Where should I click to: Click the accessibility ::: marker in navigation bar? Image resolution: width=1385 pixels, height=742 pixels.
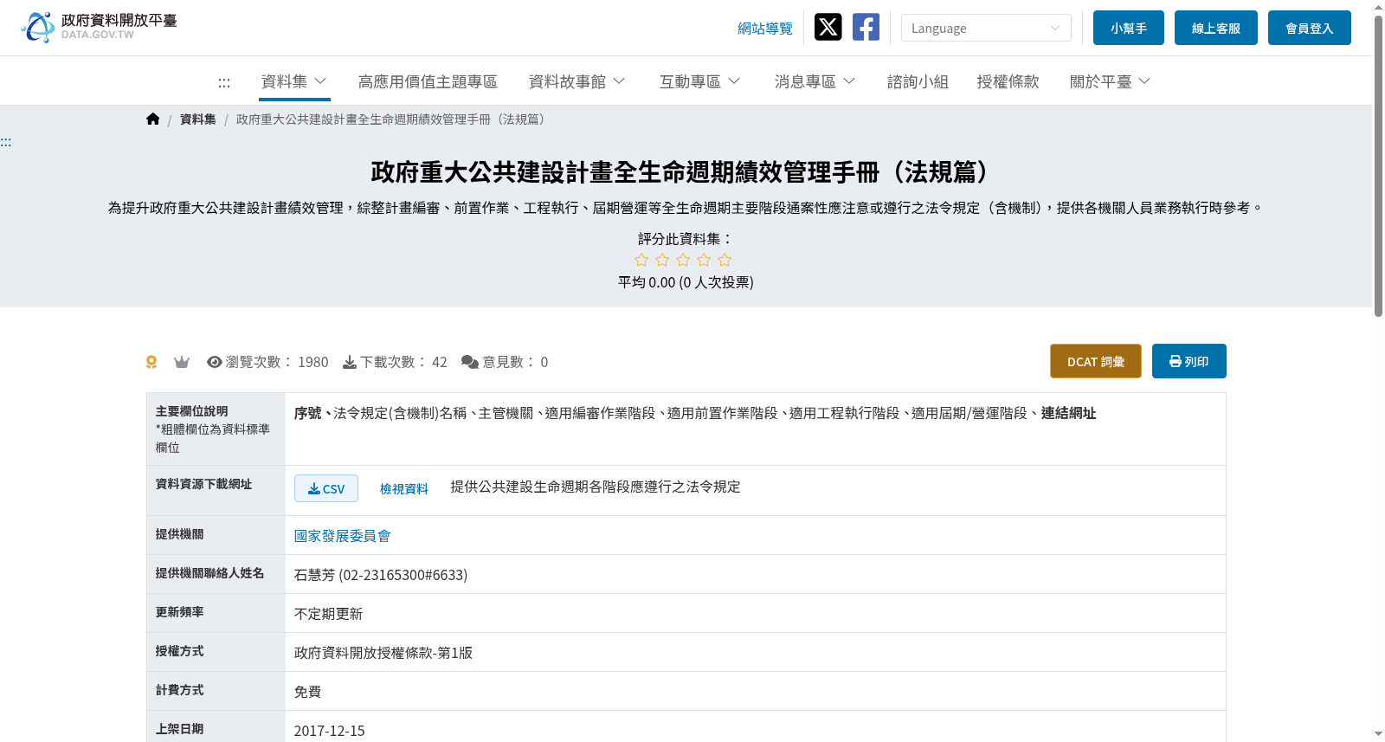pyautogui.click(x=224, y=82)
